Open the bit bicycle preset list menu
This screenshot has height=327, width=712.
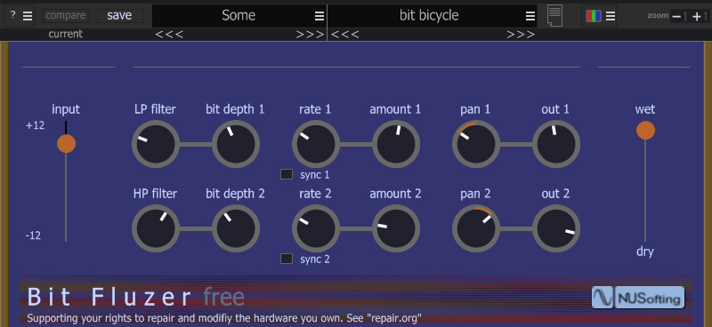click(530, 16)
